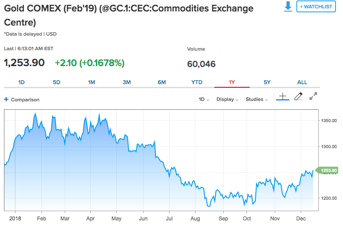Select the crosshair tool icon

282,97
